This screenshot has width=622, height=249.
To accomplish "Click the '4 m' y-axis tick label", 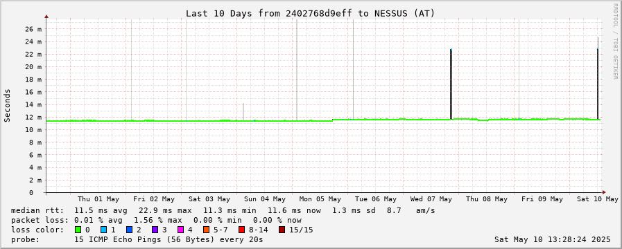I will (x=35, y=167).
